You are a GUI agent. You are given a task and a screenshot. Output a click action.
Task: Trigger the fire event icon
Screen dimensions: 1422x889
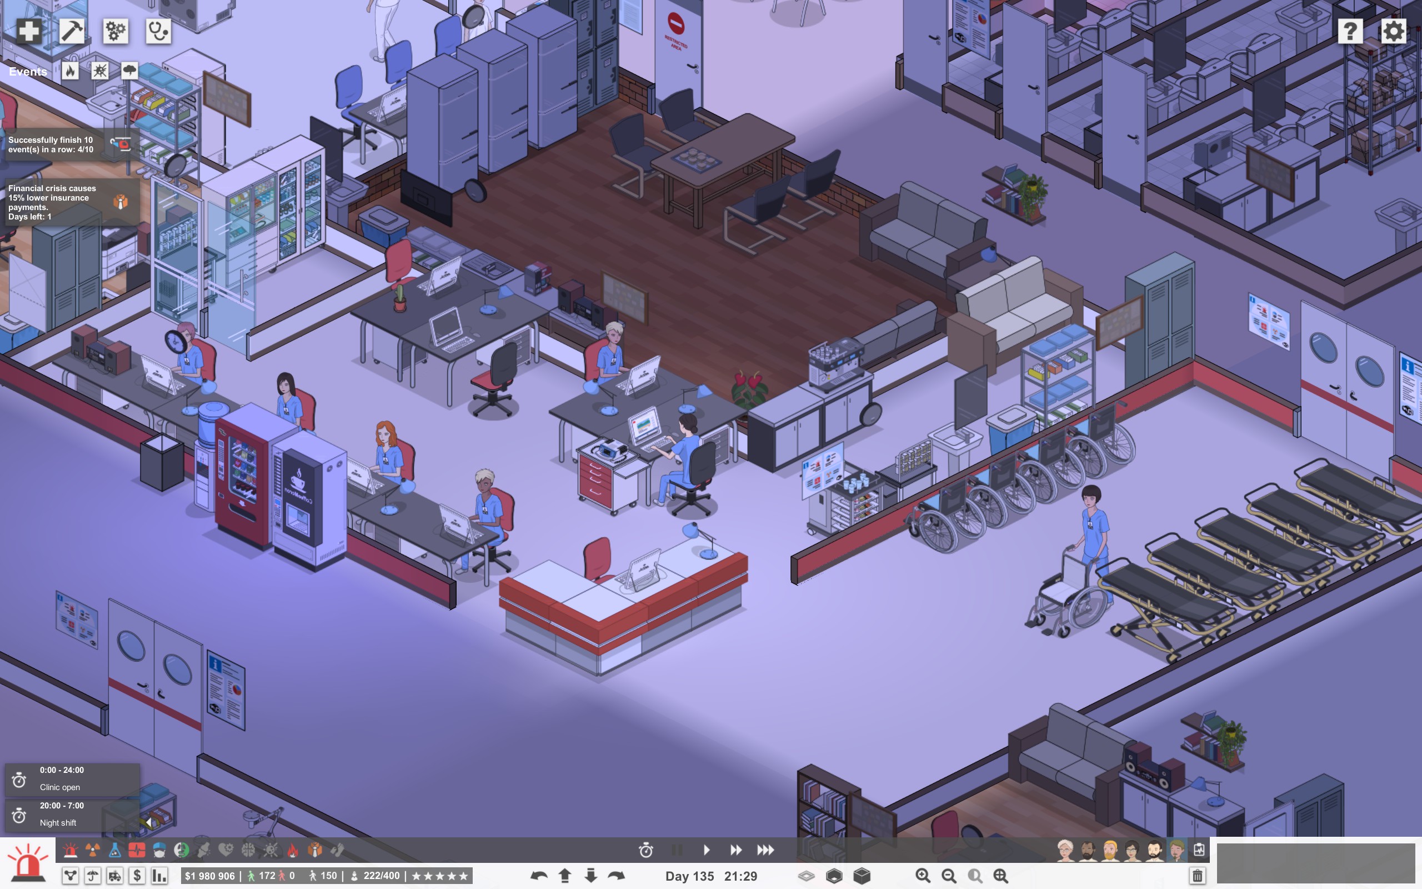(x=71, y=71)
